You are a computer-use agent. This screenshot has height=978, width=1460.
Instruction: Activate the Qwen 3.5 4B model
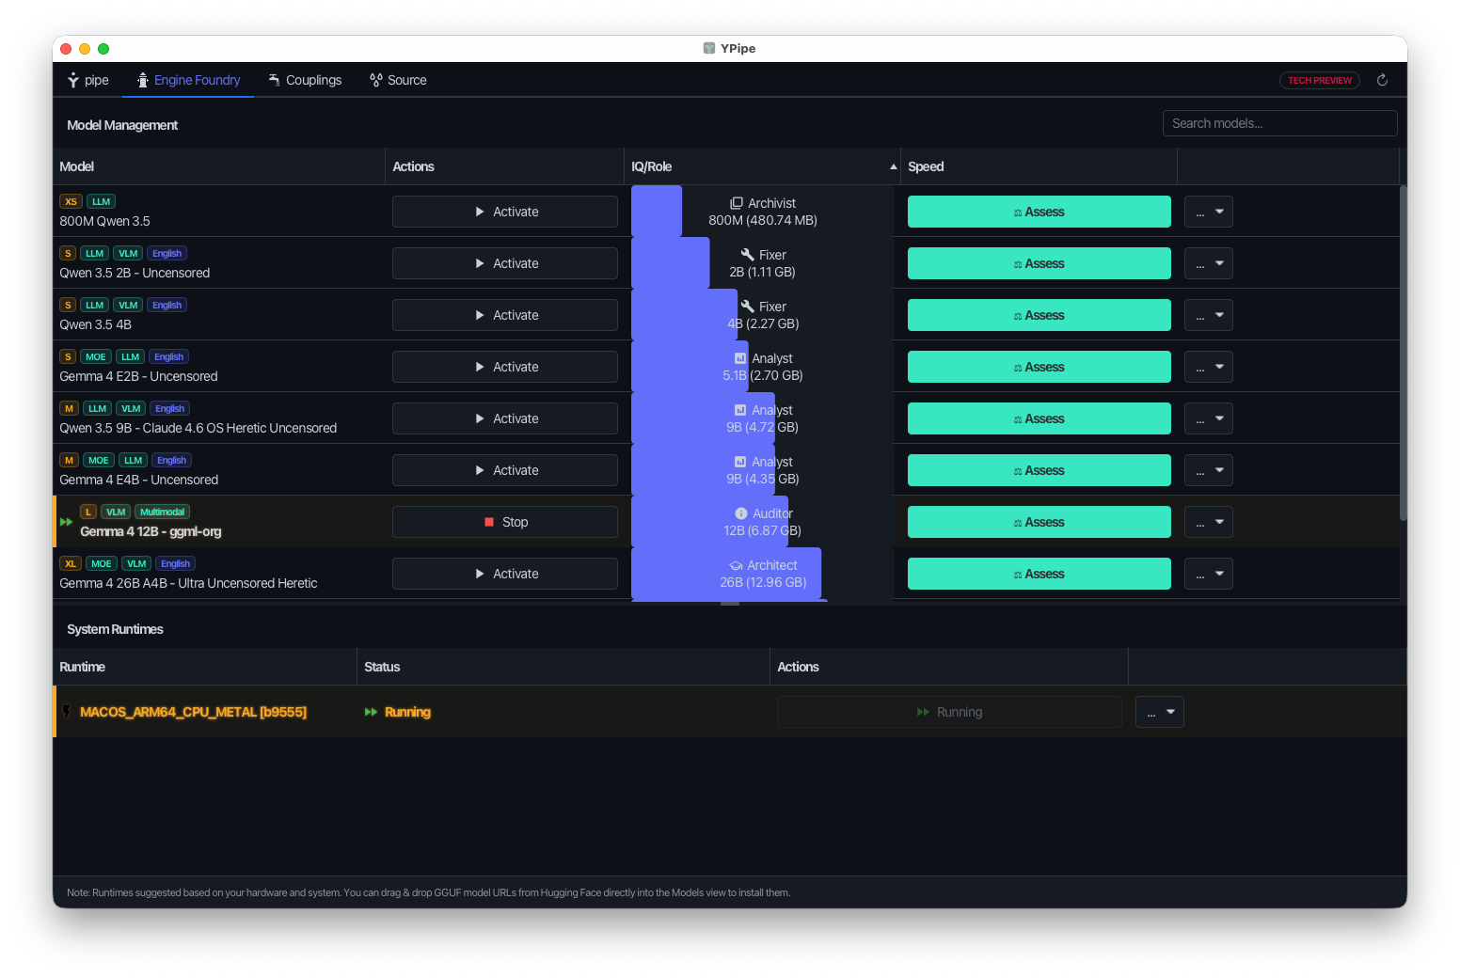tap(505, 315)
